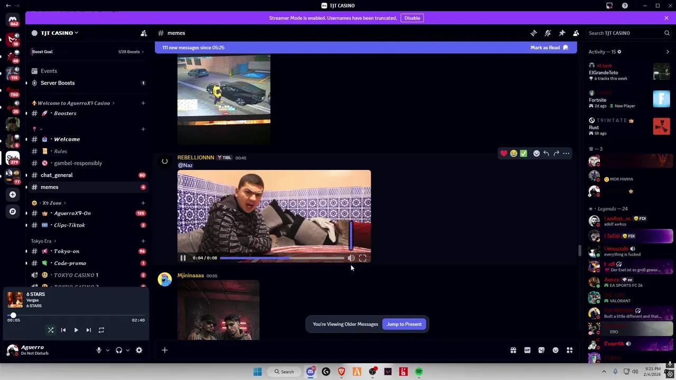The width and height of the screenshot is (676, 380).
Task: Play the 6 STARS track
Action: point(76,330)
